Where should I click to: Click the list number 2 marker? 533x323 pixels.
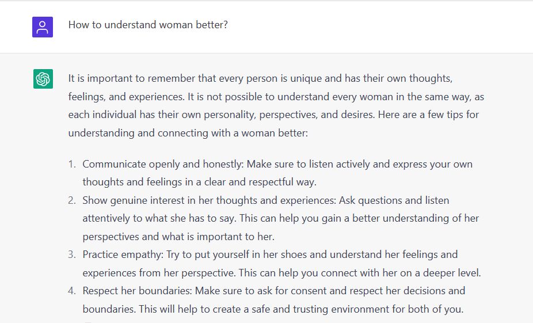(x=72, y=200)
